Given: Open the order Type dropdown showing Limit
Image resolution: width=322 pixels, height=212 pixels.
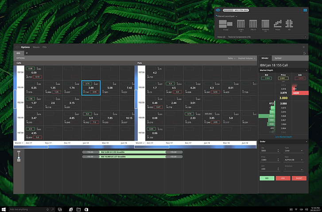Looking at the screenshot, I should point(294,151).
